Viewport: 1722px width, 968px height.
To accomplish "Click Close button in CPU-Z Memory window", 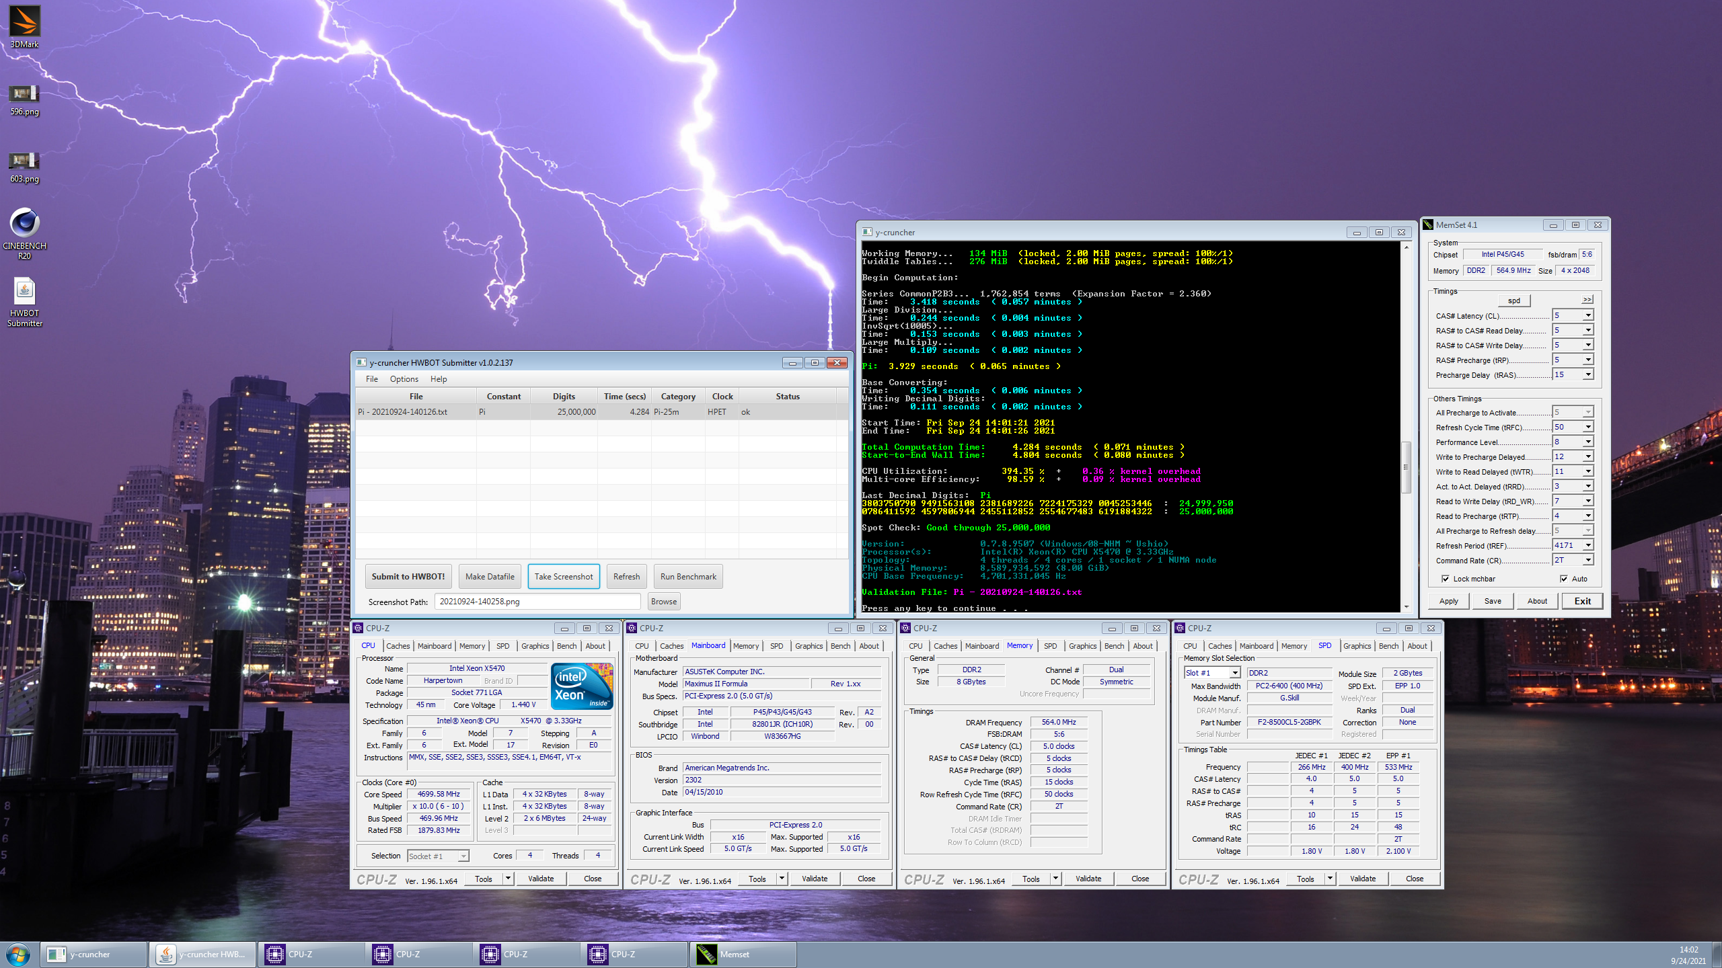I will click(1140, 879).
